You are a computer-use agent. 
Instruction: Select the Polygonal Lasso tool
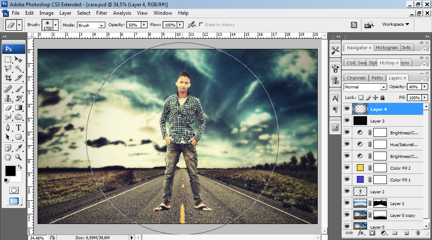[x=8, y=69]
